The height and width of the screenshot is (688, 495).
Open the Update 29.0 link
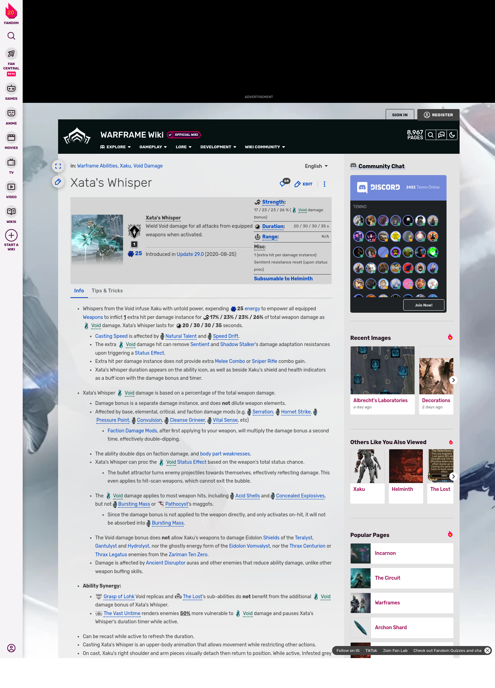[x=190, y=254]
